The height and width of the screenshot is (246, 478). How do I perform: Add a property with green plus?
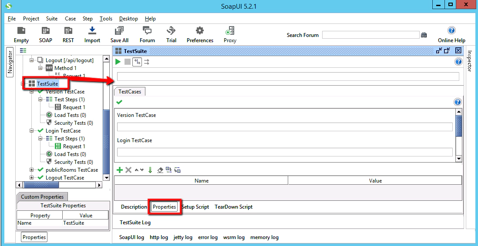[x=120, y=170]
